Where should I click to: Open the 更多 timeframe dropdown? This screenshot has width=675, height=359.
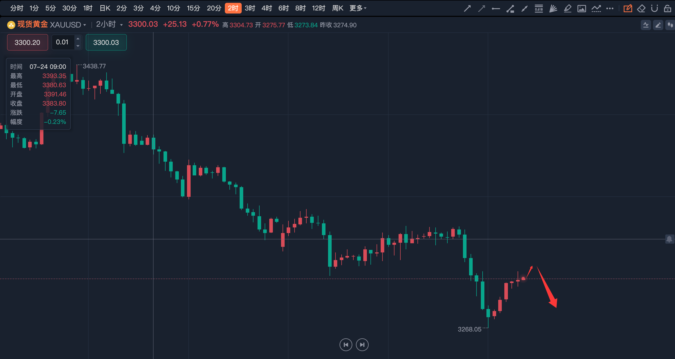coord(358,8)
